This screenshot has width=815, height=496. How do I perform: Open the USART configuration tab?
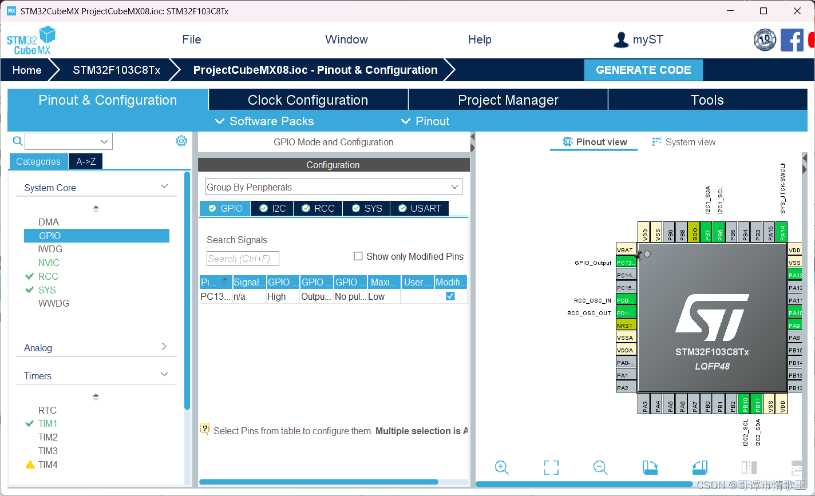(420, 208)
